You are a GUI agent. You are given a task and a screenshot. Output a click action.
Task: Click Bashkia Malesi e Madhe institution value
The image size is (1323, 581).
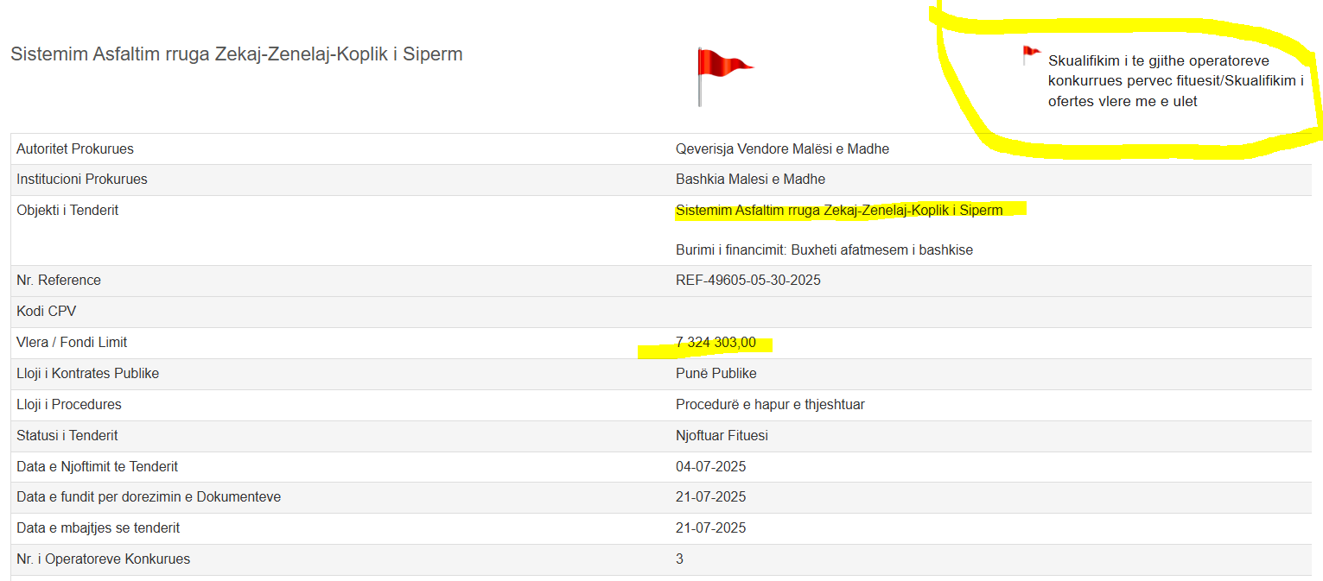[749, 180]
